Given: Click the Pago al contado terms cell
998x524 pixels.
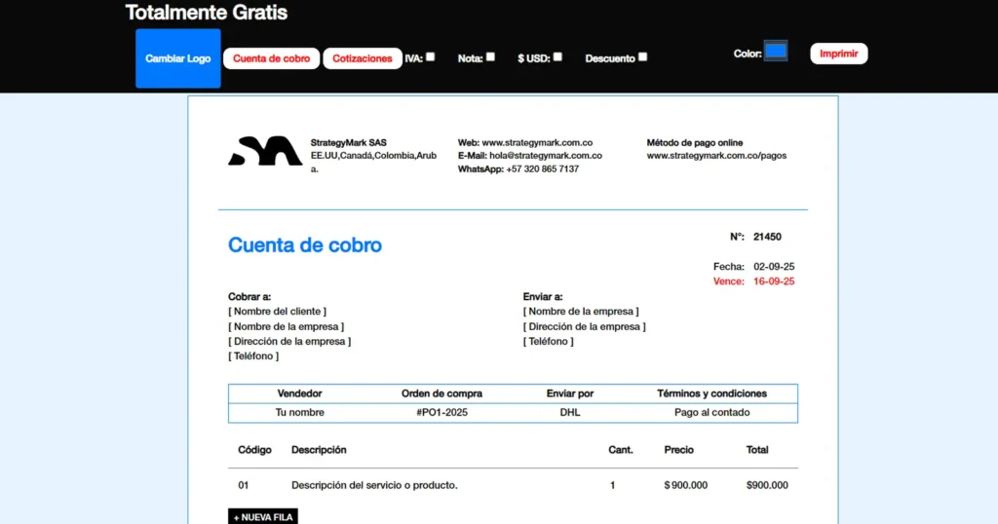Looking at the screenshot, I should pyautogui.click(x=711, y=412).
